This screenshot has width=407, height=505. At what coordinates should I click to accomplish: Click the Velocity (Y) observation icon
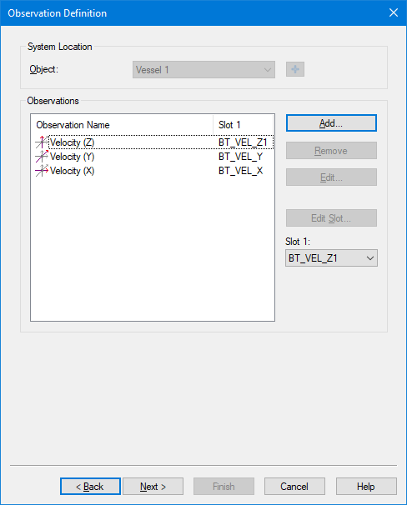coord(42,156)
